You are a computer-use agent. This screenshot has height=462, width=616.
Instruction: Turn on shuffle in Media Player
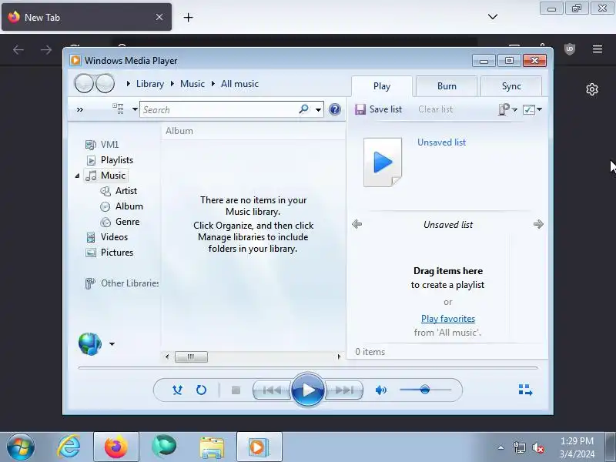(177, 390)
